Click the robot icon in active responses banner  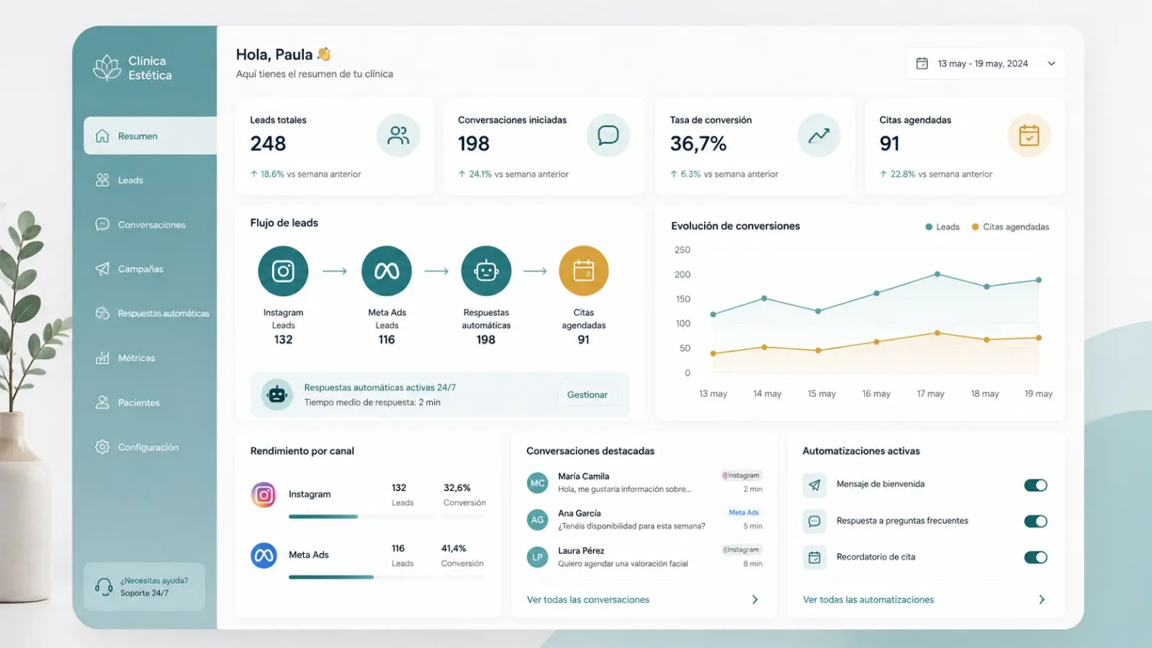(x=277, y=395)
